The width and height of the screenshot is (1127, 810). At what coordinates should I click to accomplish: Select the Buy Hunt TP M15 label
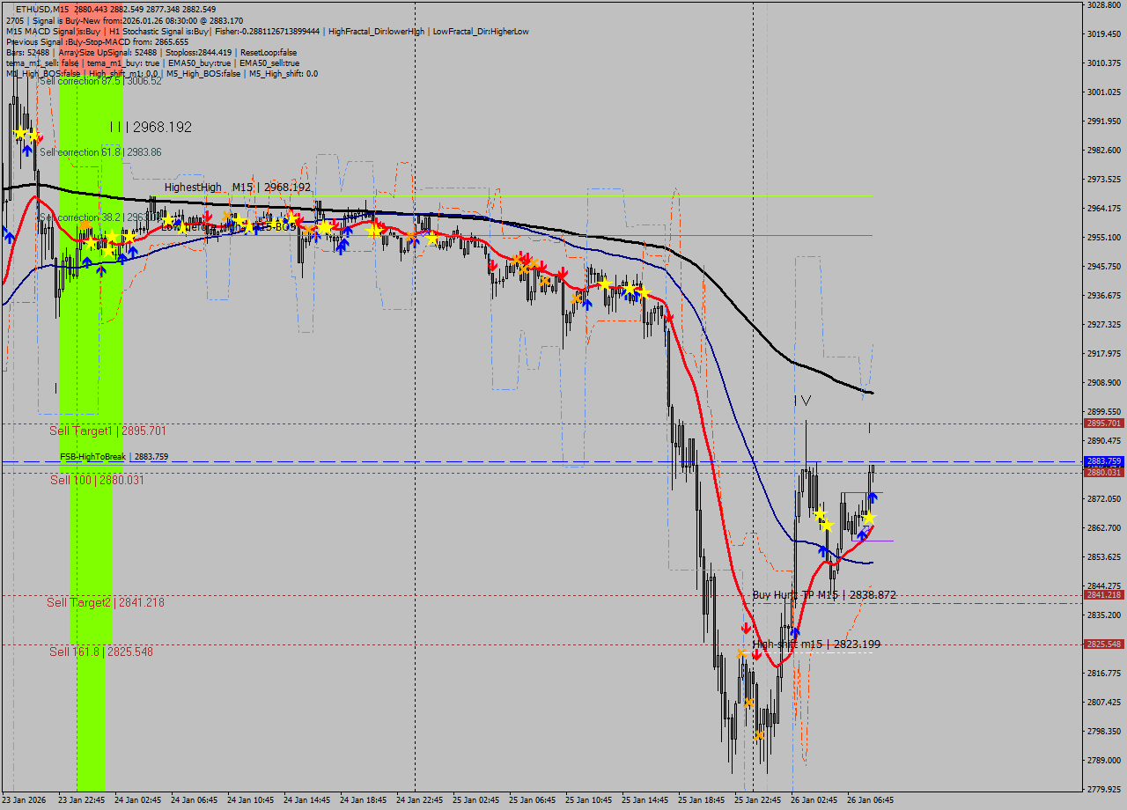(x=823, y=595)
